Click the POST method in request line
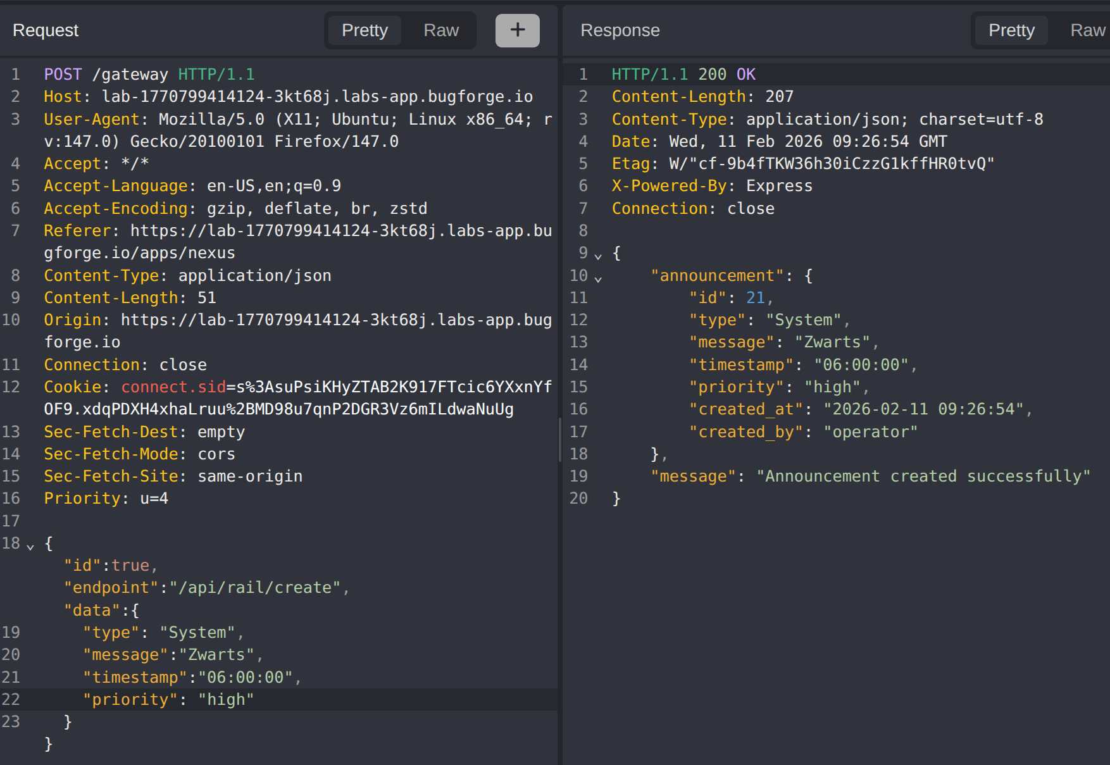 coord(63,75)
